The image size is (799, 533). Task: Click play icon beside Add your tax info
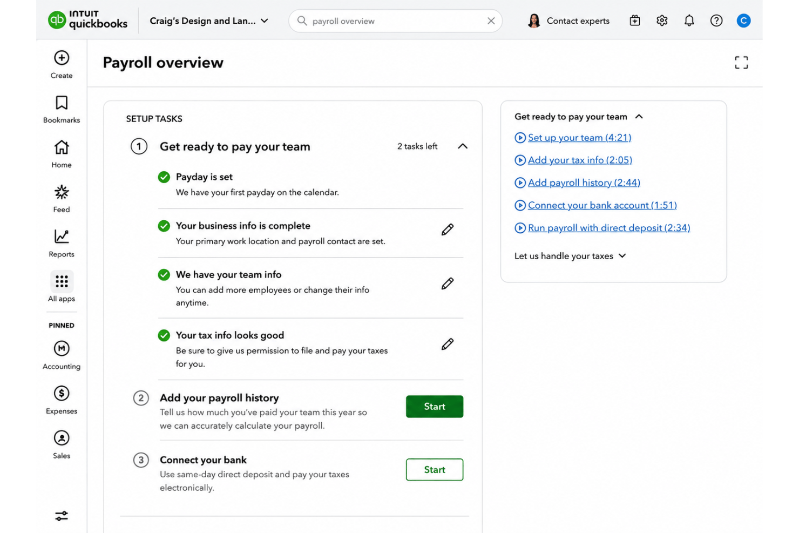pyautogui.click(x=520, y=160)
